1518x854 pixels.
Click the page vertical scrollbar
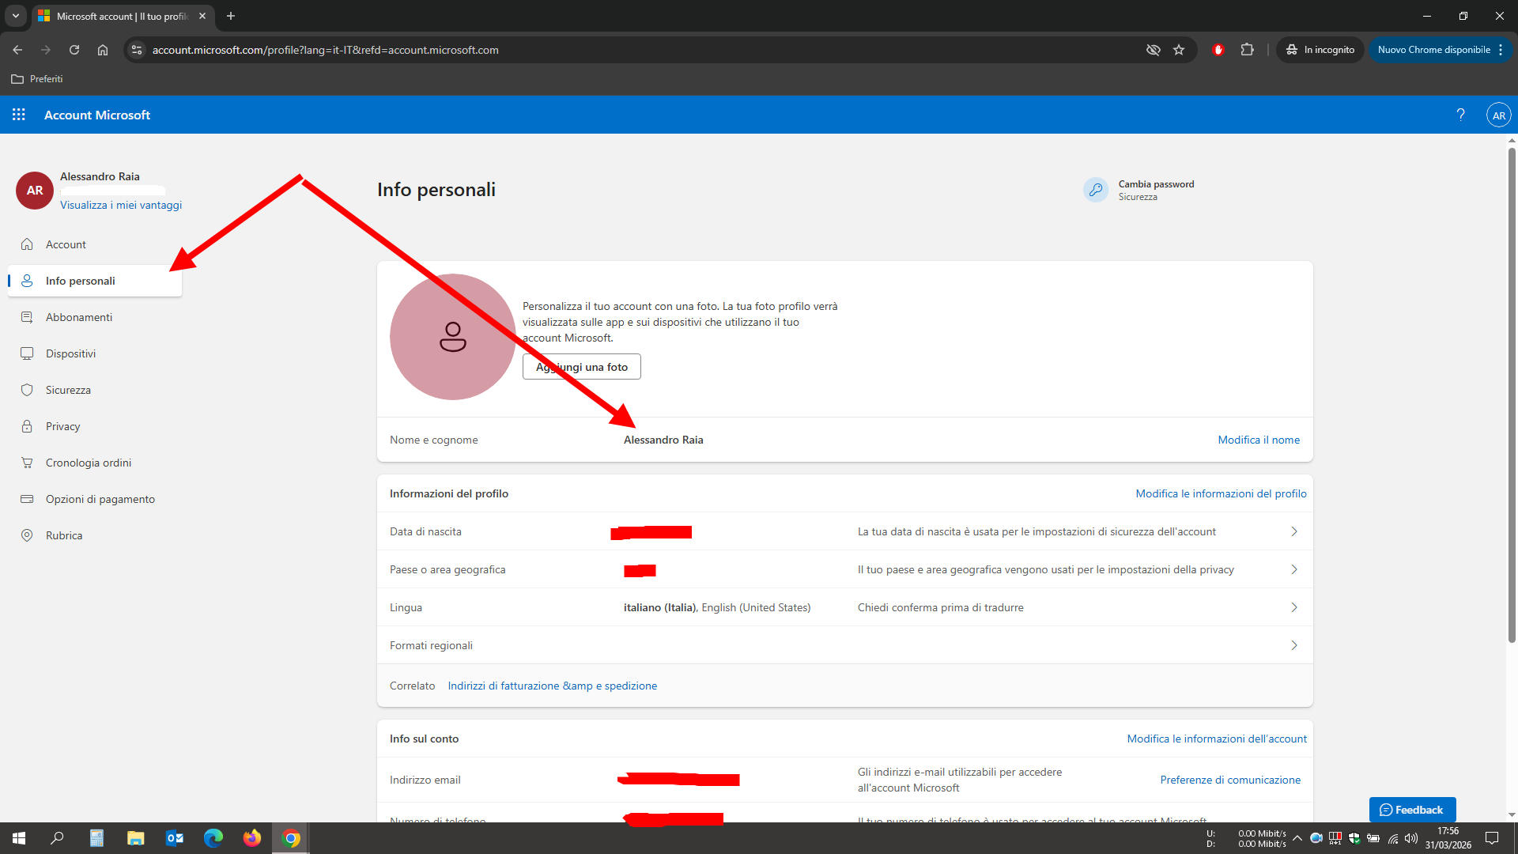click(1512, 395)
